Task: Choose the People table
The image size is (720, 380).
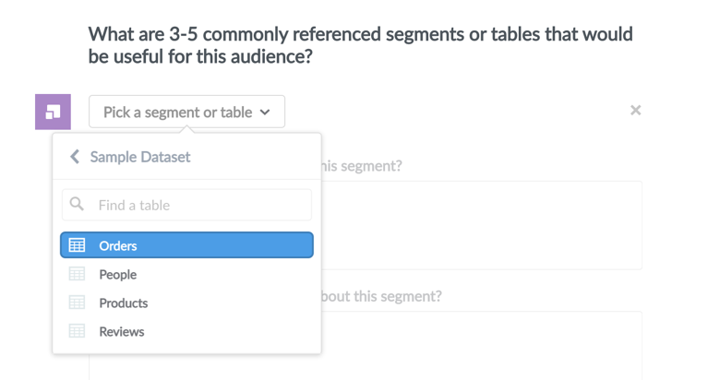Action: [186, 275]
